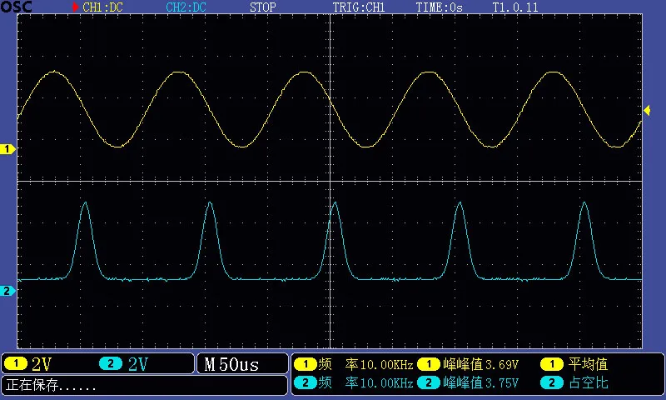Image resolution: width=666 pixels, height=400 pixels.
Task: Click the 峰峰值 3.75V measurement
Action: (481, 383)
